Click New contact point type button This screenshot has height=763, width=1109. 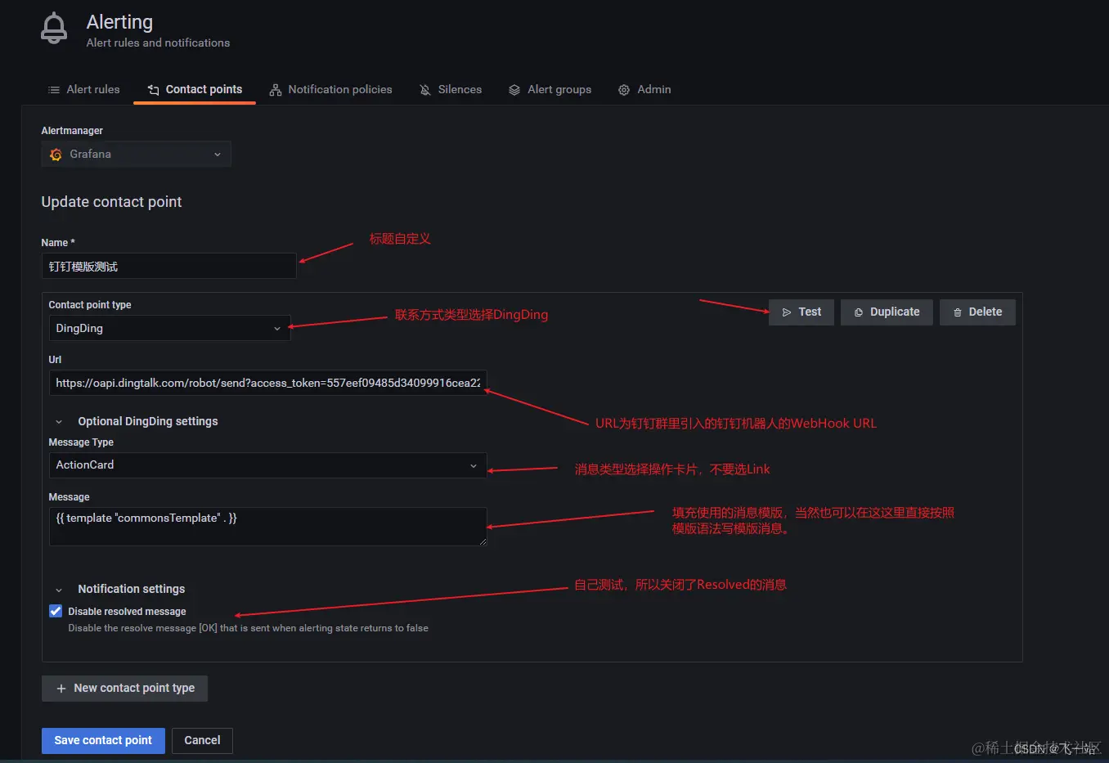[x=124, y=689]
